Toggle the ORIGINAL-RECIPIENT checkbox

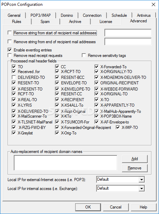pos(96,83)
